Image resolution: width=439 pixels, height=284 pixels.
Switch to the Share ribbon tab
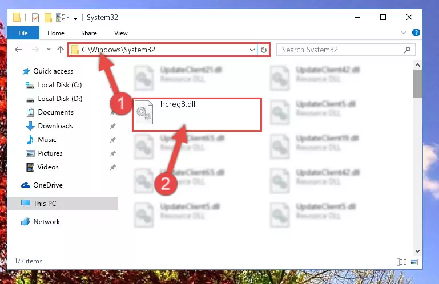coord(89,33)
